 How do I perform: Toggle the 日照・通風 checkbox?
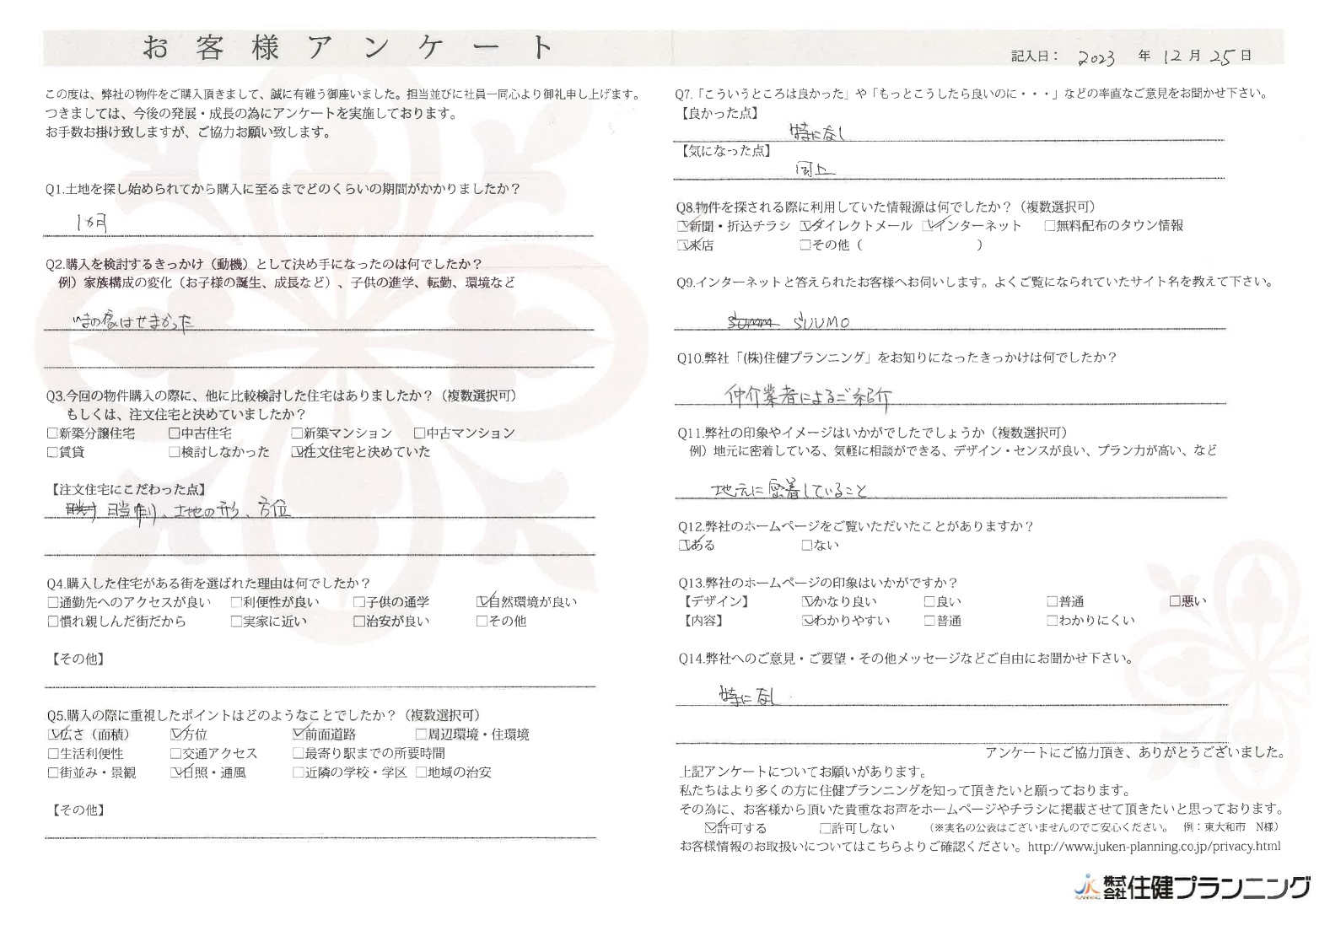point(175,772)
